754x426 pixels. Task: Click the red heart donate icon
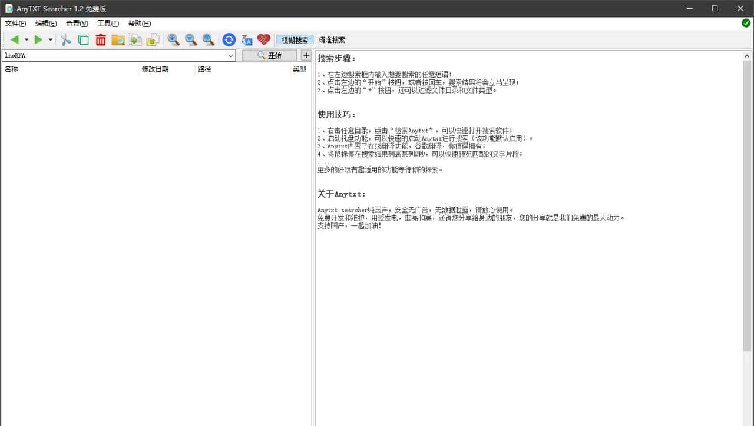pyautogui.click(x=263, y=39)
